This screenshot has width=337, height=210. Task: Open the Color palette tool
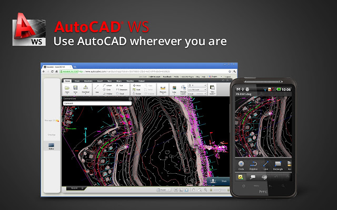[174, 89]
